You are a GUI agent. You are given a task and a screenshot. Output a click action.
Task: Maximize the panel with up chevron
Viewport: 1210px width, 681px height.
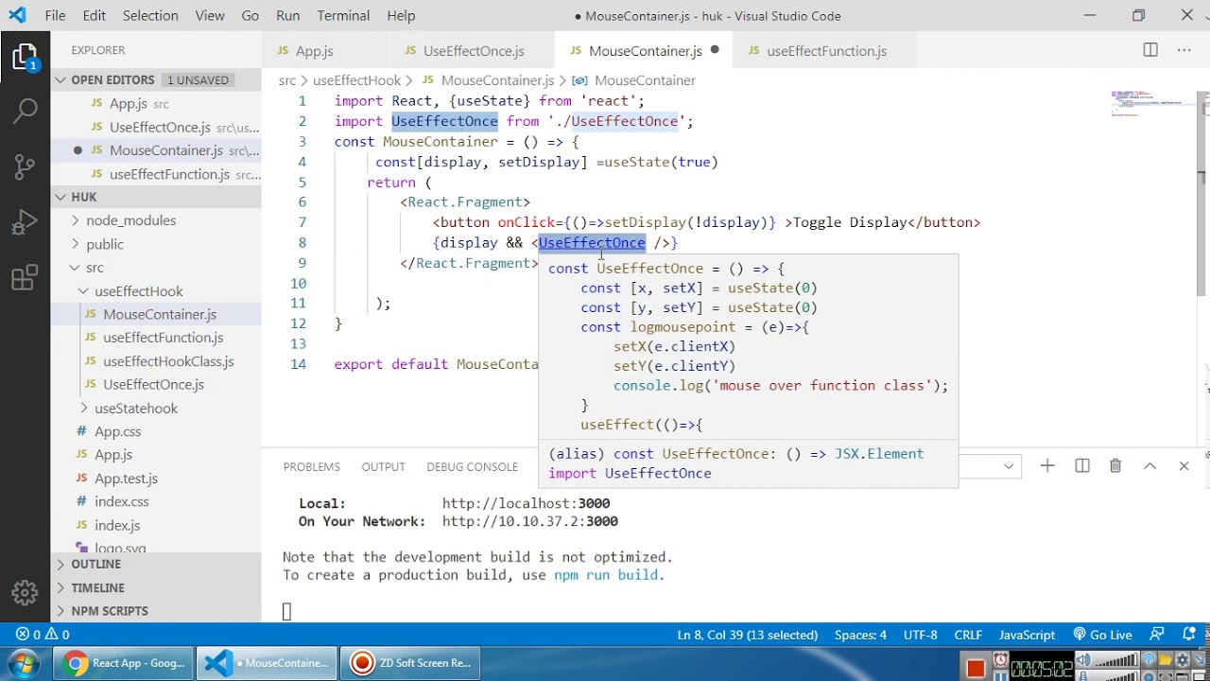[1149, 465]
